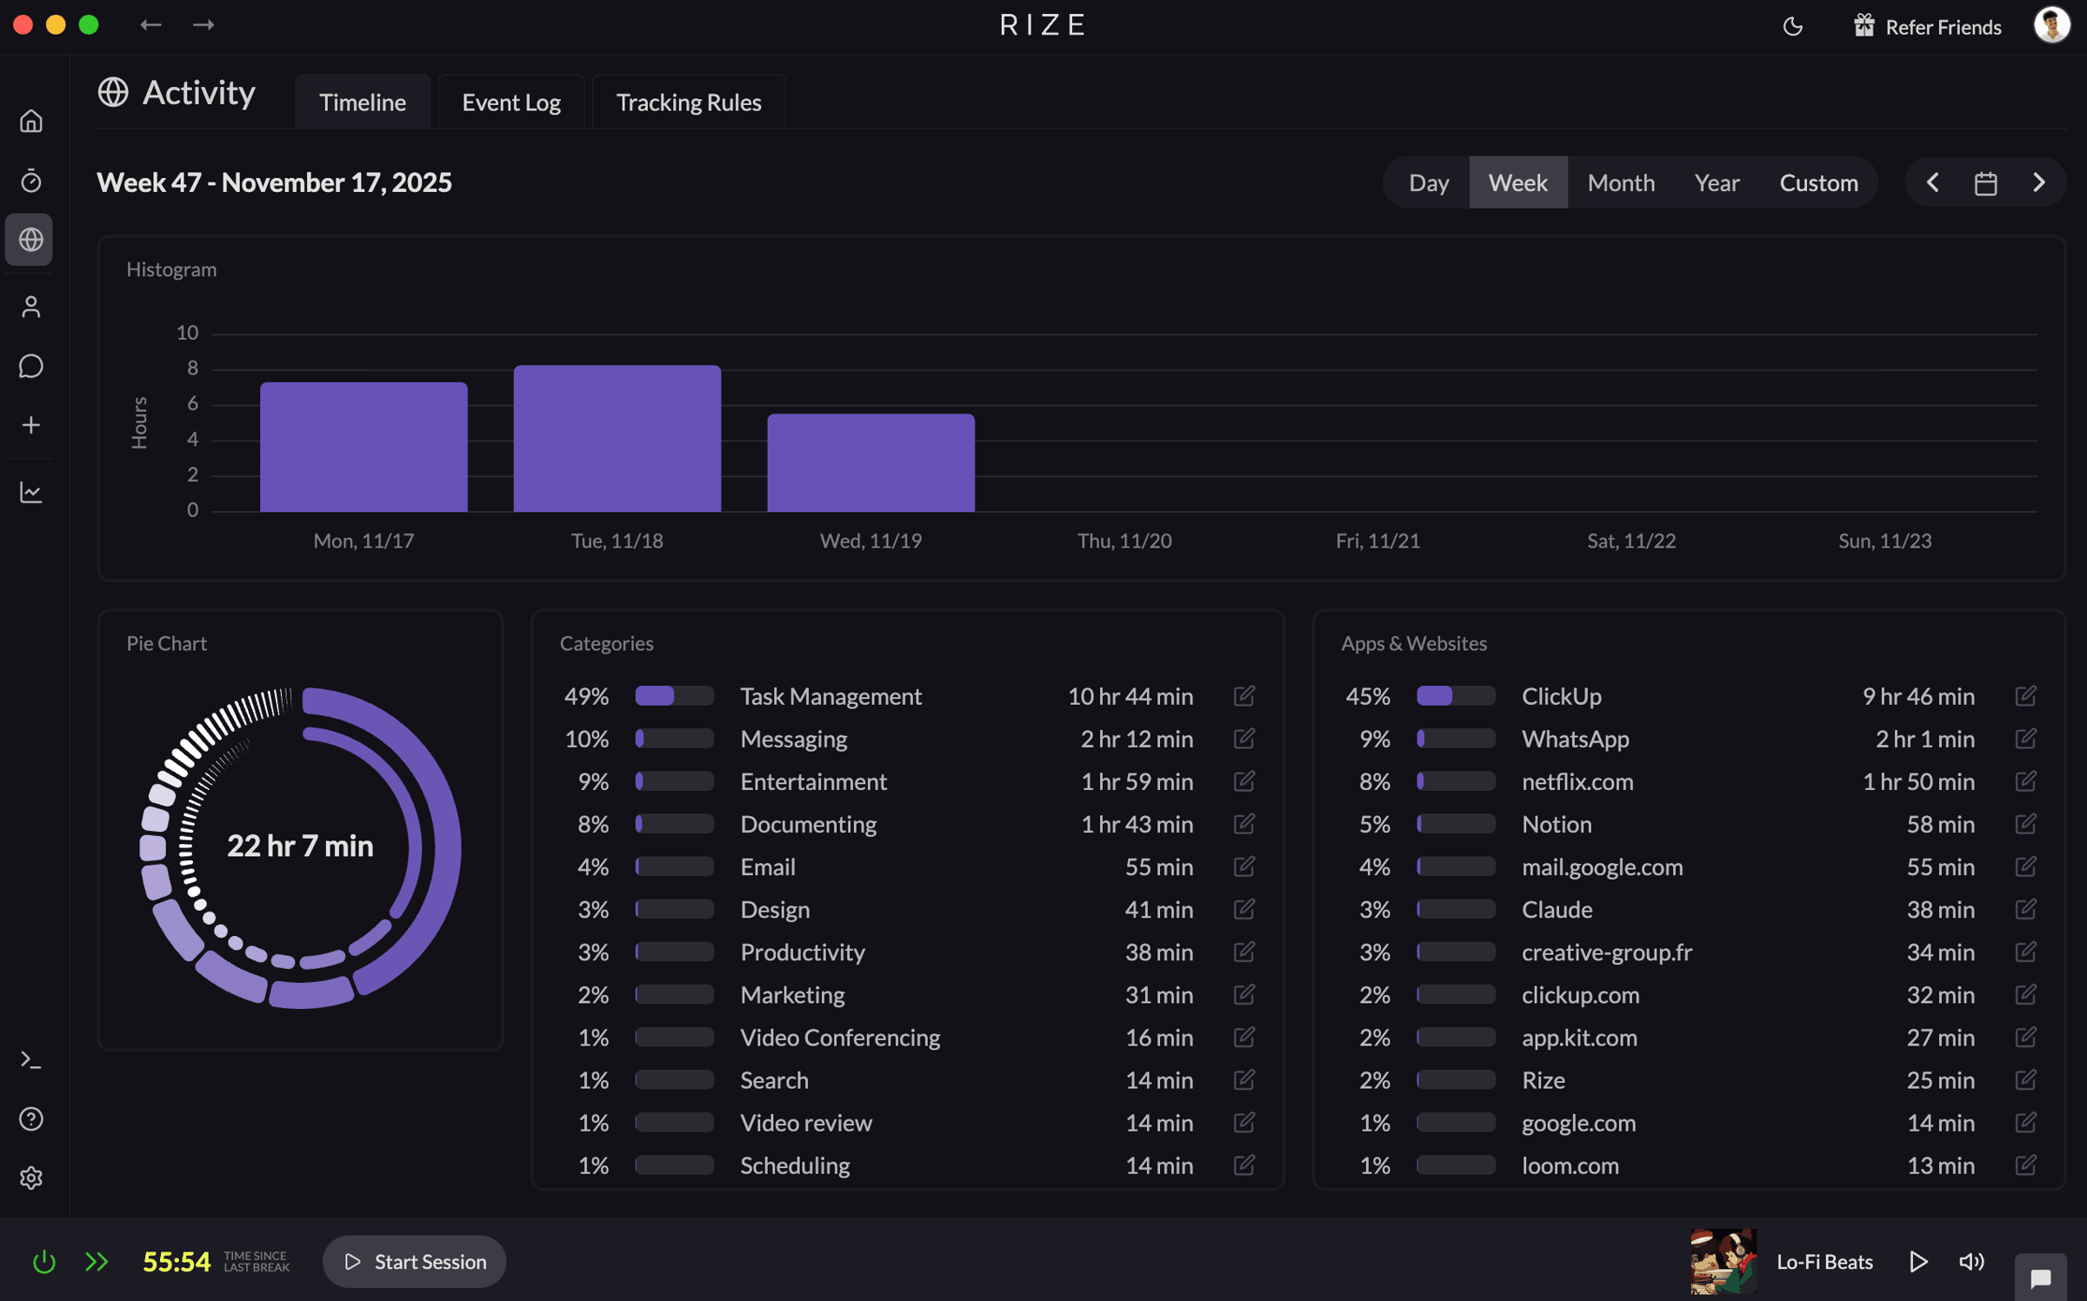Viewport: 2087px width, 1301px height.
Task: Open the Home icon in sidebar
Action: click(31, 121)
